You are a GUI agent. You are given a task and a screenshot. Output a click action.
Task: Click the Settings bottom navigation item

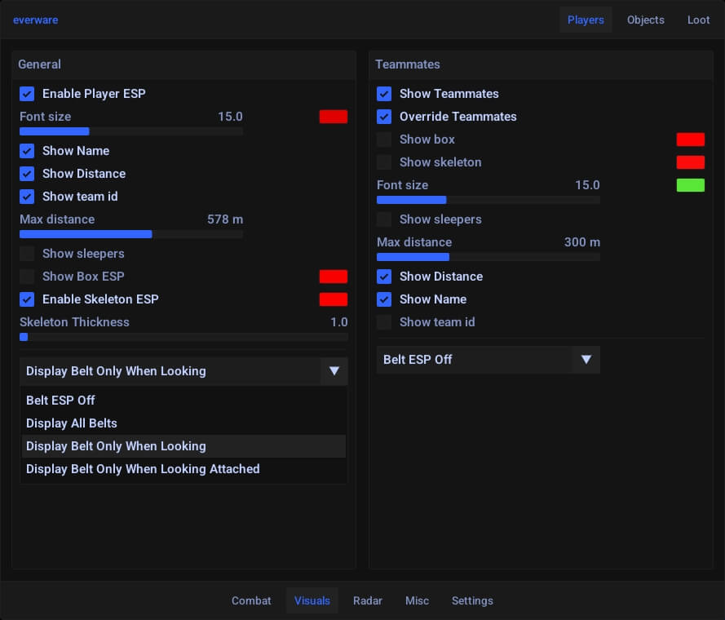(x=472, y=600)
